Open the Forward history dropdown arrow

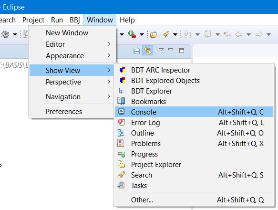pyautogui.click(x=268, y=34)
